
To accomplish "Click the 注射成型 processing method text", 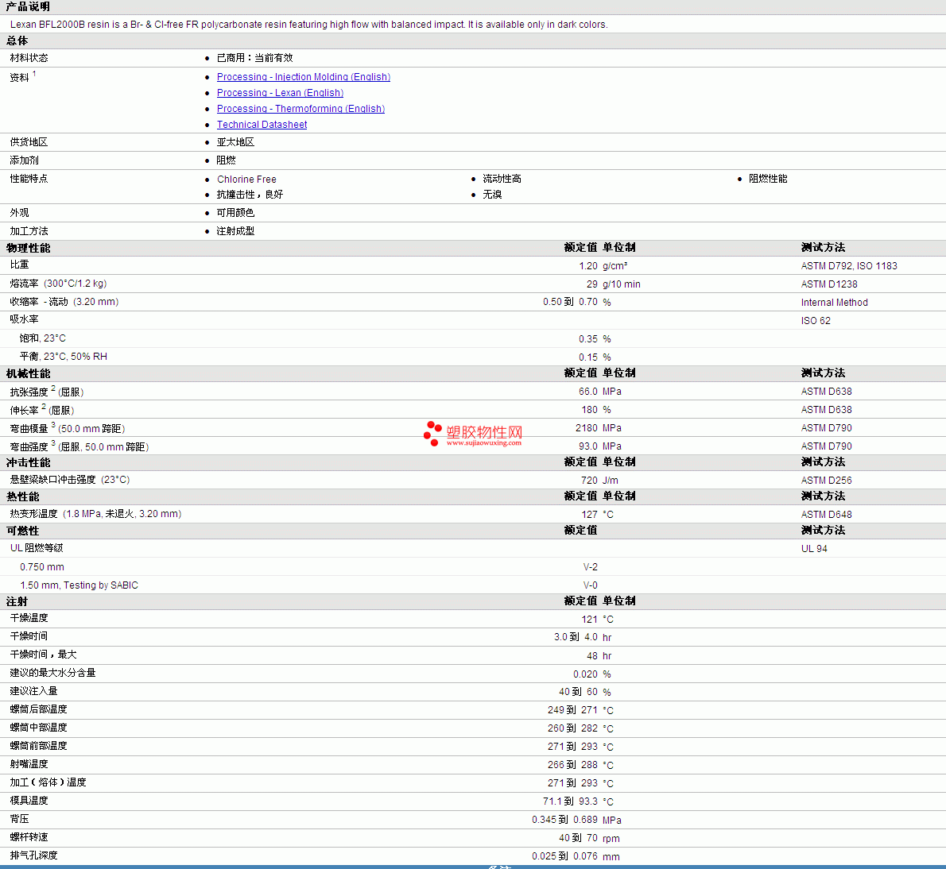I will pos(235,231).
